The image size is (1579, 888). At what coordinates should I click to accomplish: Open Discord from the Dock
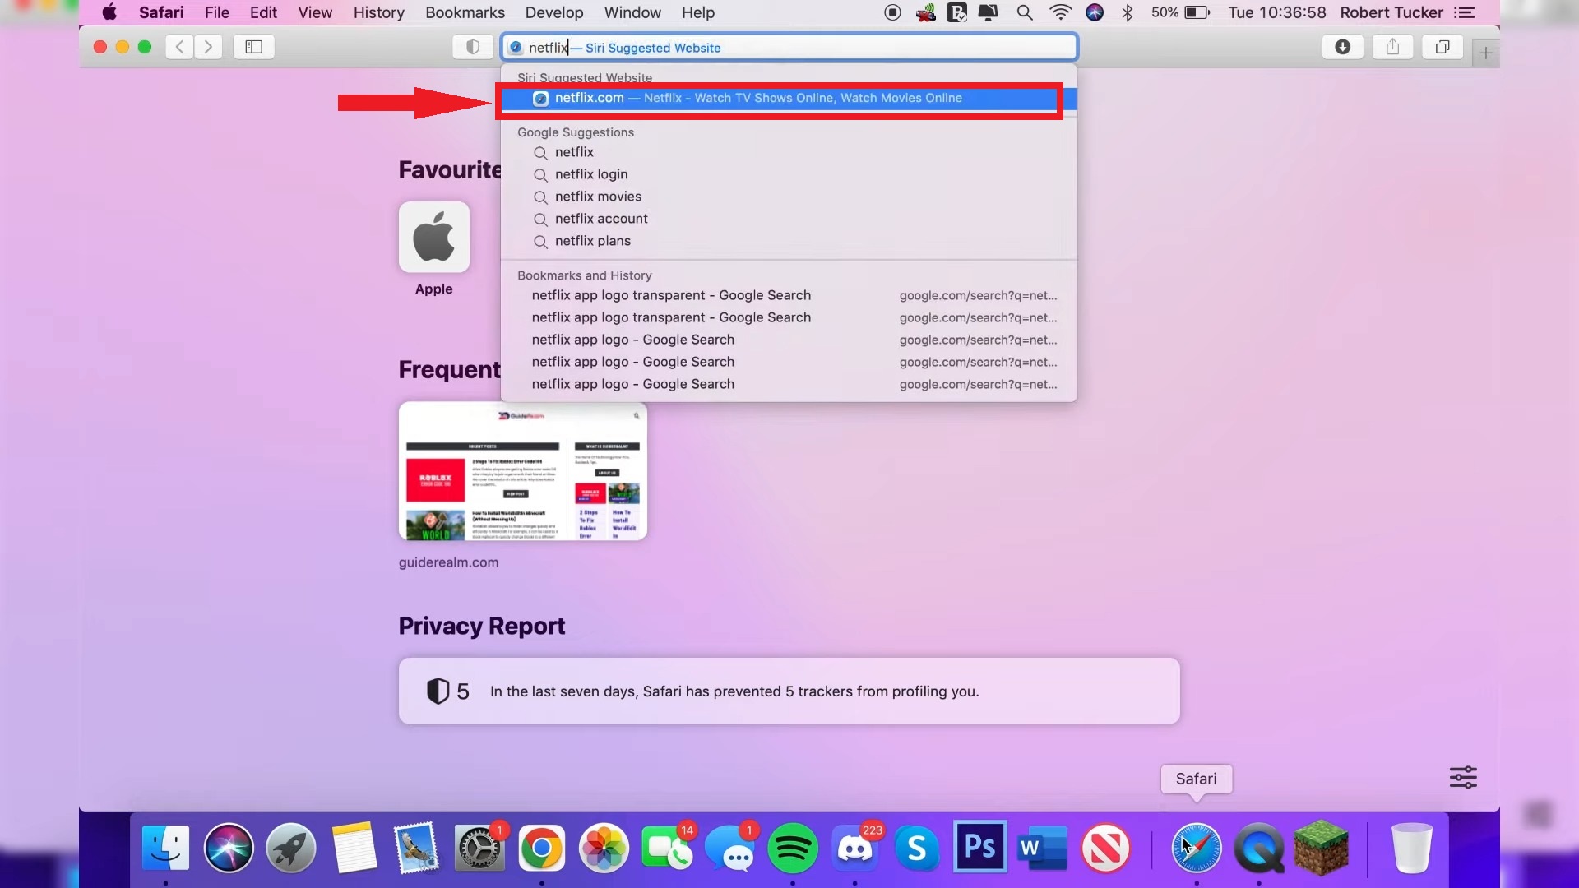click(856, 847)
